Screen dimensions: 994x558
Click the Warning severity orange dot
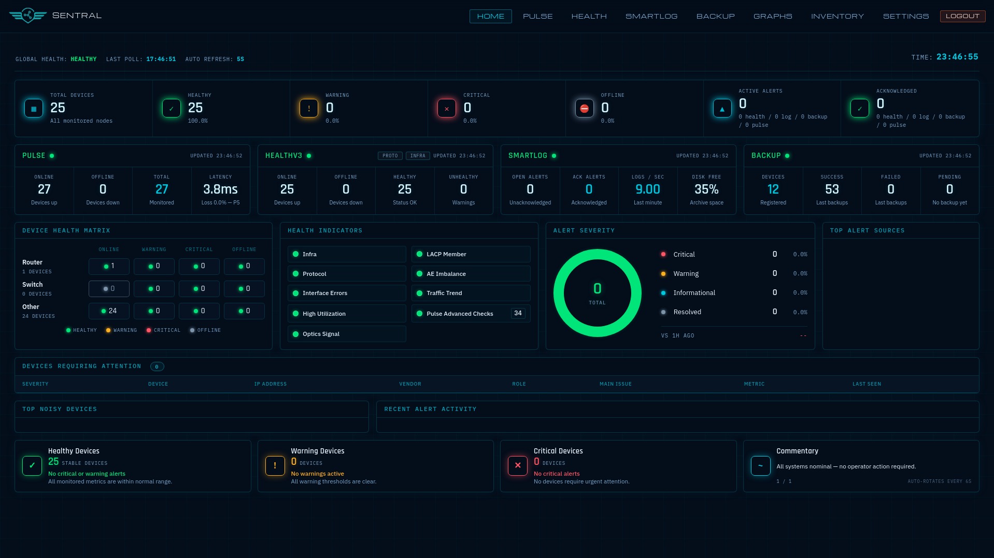click(x=663, y=274)
